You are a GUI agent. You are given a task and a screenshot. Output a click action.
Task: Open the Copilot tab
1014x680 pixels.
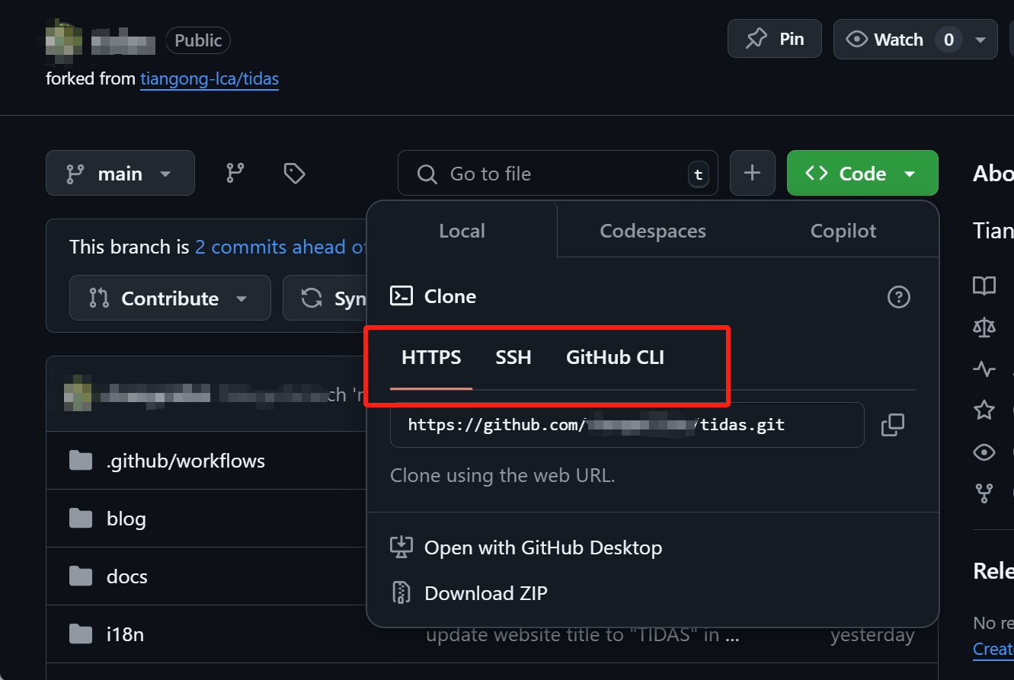coord(843,231)
